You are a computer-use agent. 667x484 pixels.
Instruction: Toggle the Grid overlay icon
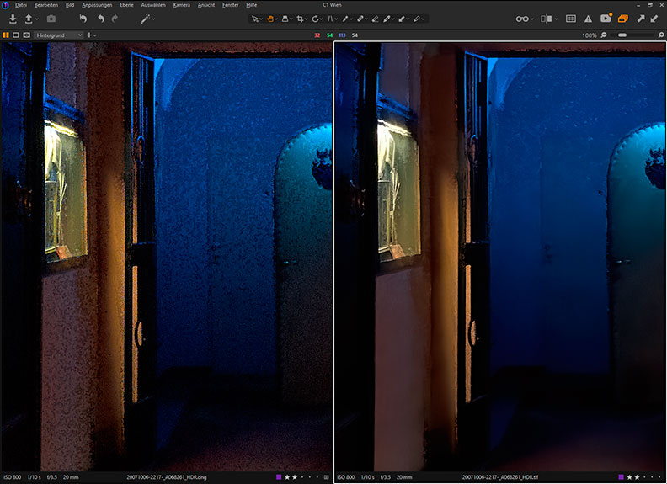[571, 19]
